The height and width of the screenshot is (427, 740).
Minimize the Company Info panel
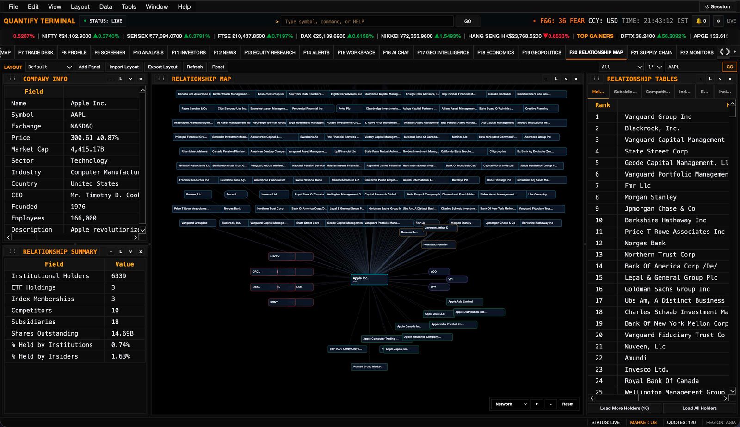coord(111,79)
